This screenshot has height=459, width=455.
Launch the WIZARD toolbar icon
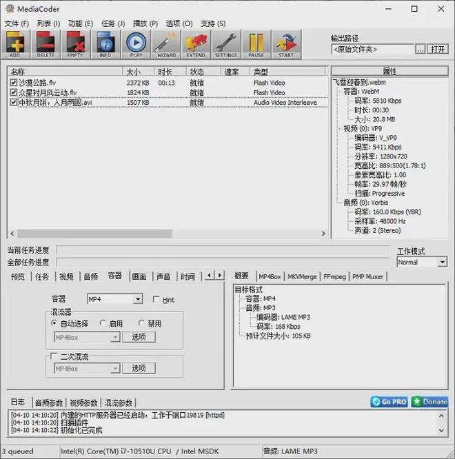pyautogui.click(x=166, y=45)
